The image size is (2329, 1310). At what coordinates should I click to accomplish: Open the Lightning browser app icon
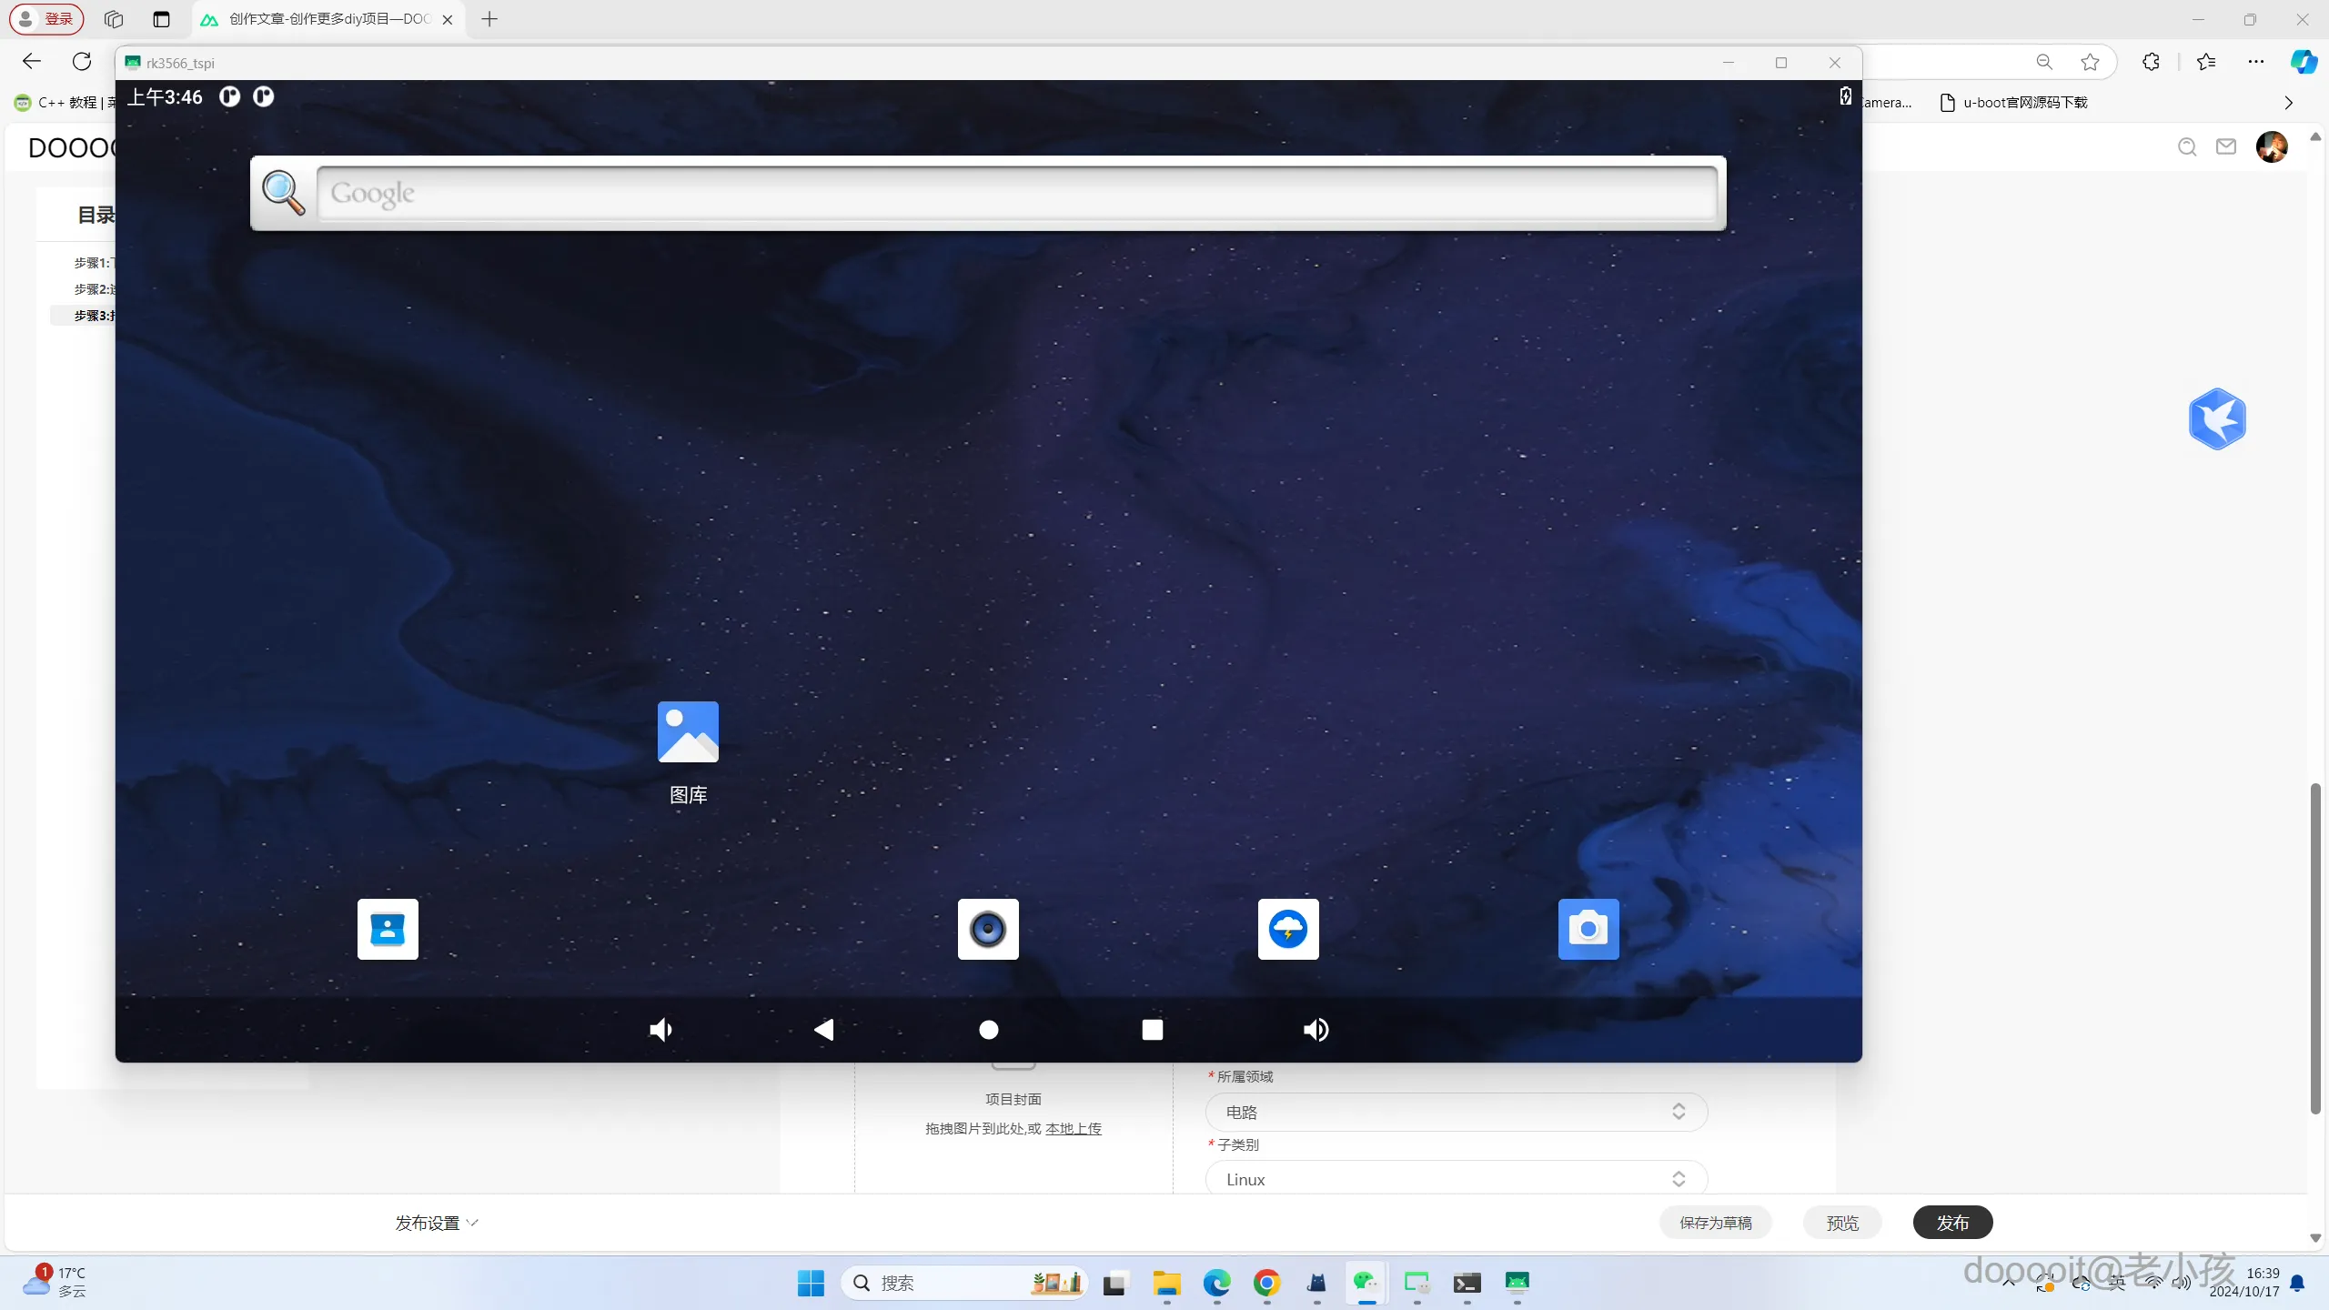[x=1288, y=929]
